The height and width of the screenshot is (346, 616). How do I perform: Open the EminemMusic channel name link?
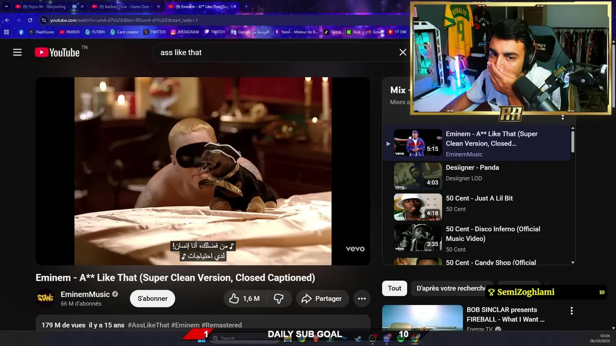(85, 294)
